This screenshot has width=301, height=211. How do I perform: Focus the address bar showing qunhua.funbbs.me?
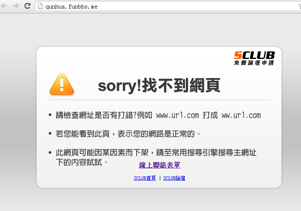click(x=168, y=6)
